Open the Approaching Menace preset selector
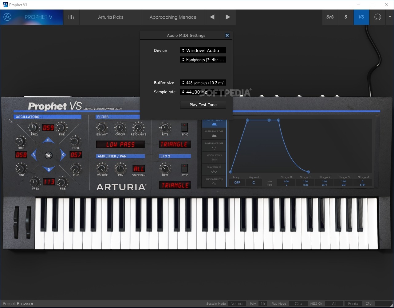This screenshot has height=308, width=394. [173, 17]
